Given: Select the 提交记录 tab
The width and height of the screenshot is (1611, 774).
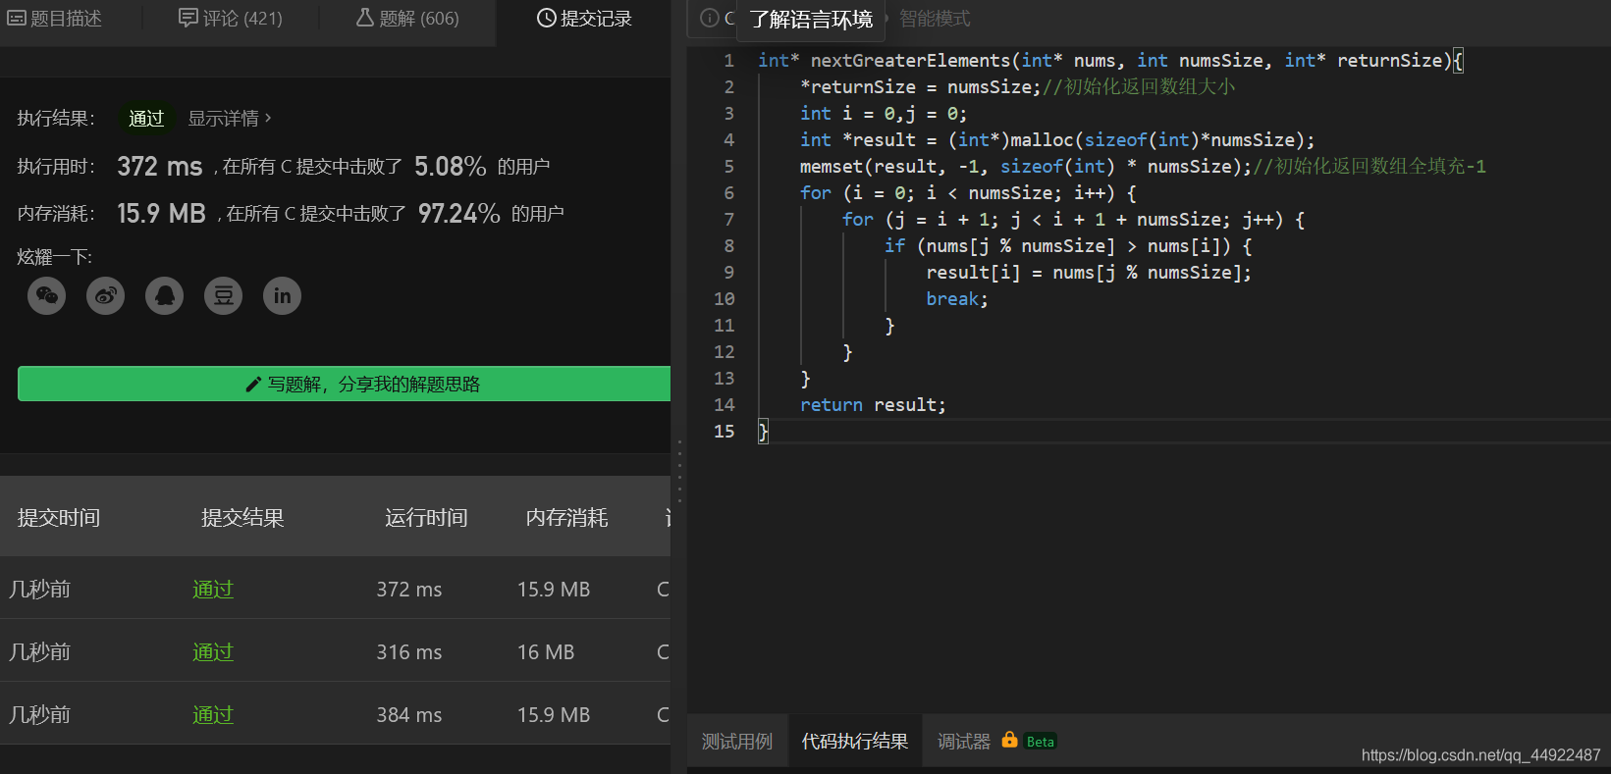Looking at the screenshot, I should click(584, 18).
